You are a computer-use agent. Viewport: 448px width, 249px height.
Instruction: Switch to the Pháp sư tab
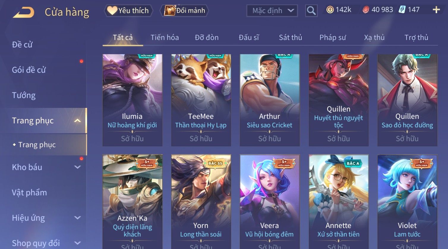pyautogui.click(x=332, y=37)
